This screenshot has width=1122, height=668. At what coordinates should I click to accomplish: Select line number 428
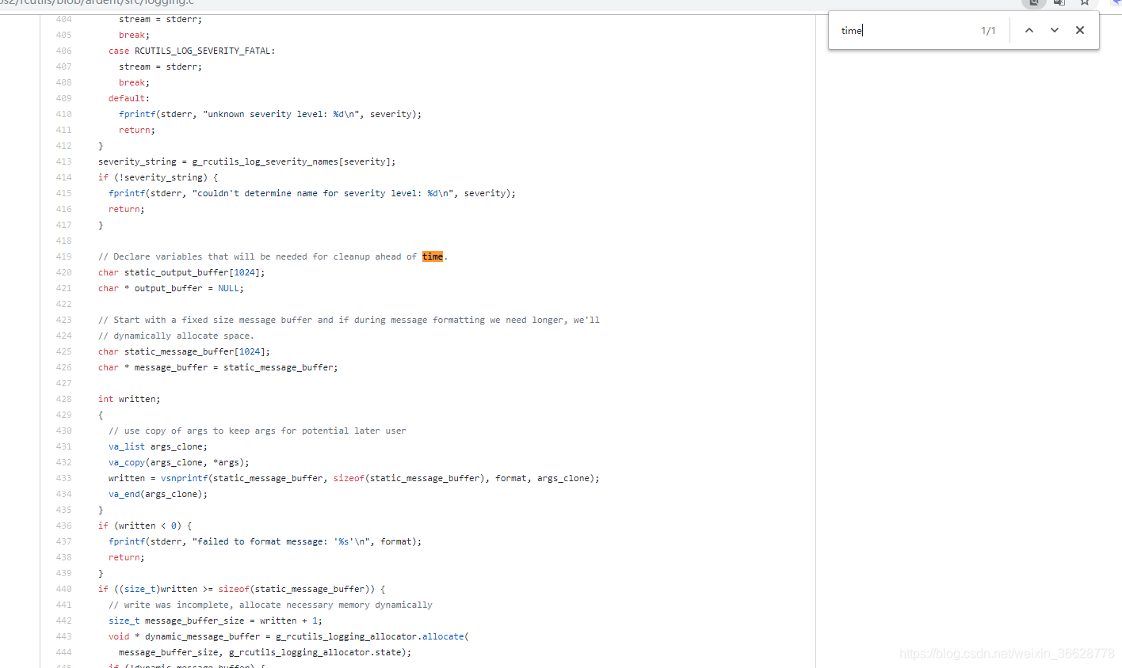(63, 399)
